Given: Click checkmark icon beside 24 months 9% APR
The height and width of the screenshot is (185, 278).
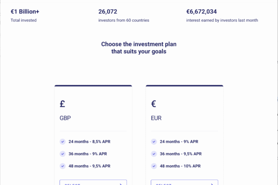Looking at the screenshot, I should 154,142.
